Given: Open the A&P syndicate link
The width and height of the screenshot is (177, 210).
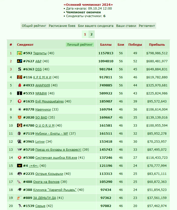Looking at the screenshot, I should (x=38, y=61).
